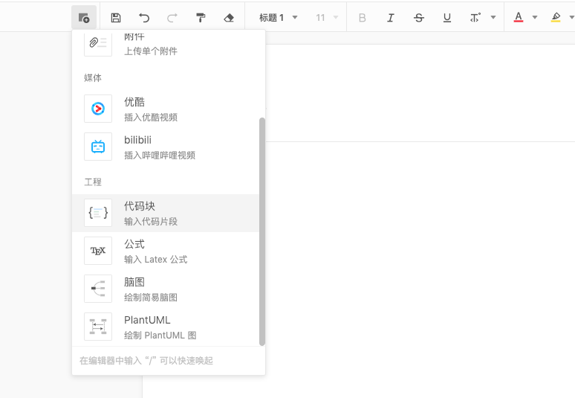Click the insert card toolbar icon
This screenshot has height=398, width=575.
coord(84,17)
